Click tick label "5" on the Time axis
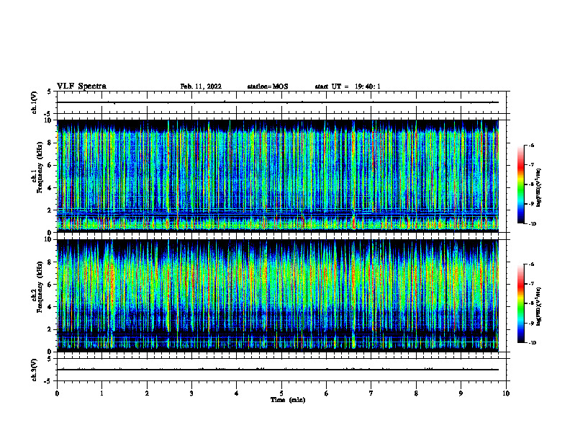Screen dimensions: 570x441 coord(281,393)
